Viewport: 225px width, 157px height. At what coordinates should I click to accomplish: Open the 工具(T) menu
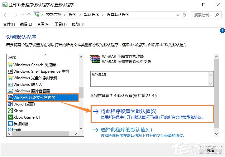click(60, 24)
